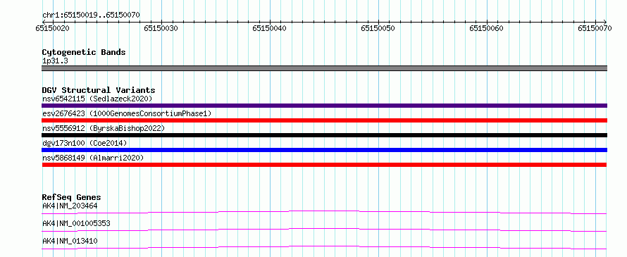The height and width of the screenshot is (257, 627).
Task: Open the DGV Structural Variants track title
Action: pos(99,90)
